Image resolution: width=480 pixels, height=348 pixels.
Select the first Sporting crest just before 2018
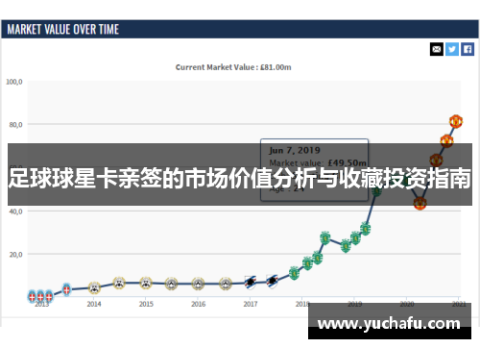tap(294, 273)
